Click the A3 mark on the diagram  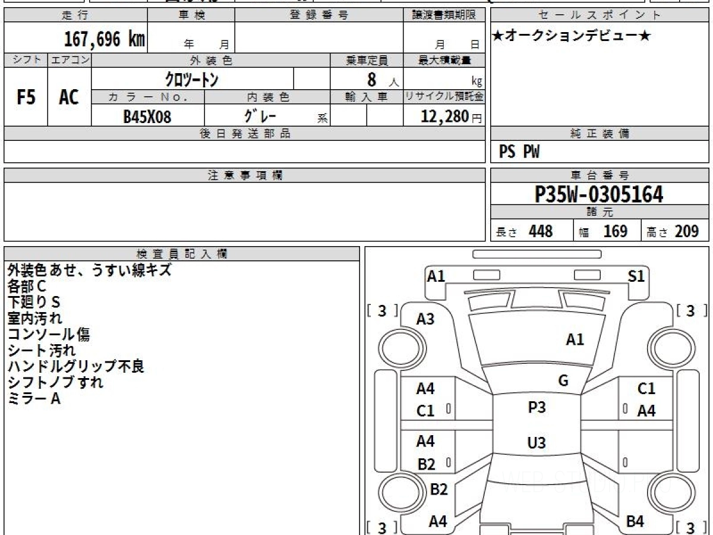[425, 319]
